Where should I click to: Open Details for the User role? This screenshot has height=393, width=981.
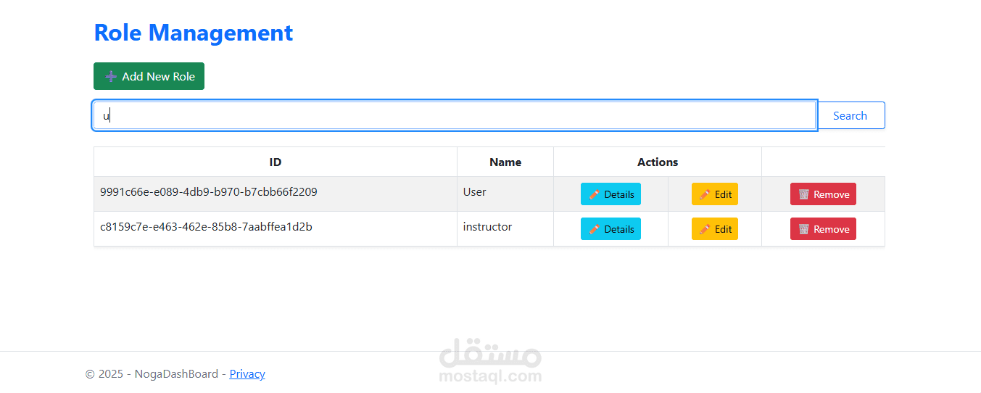pos(610,194)
